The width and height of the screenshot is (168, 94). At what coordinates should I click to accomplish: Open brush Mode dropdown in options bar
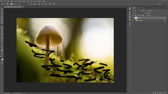tap(23, 4)
